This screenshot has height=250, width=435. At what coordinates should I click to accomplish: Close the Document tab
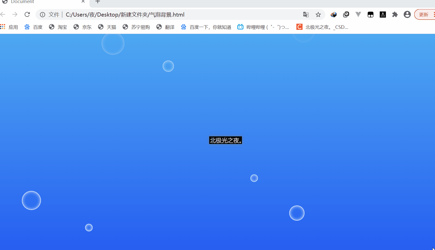click(83, 2)
